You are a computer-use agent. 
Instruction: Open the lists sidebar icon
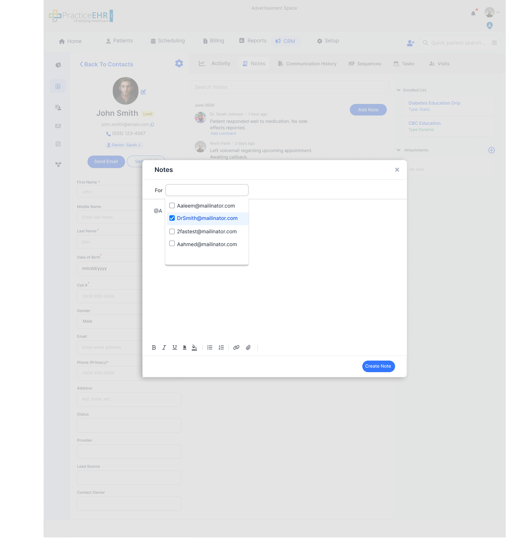coord(58,107)
